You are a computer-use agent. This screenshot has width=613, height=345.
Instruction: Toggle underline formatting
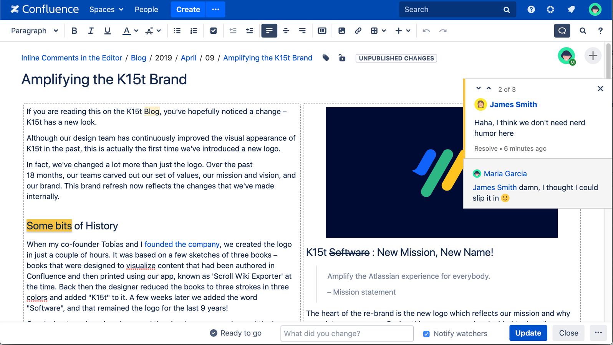point(107,31)
